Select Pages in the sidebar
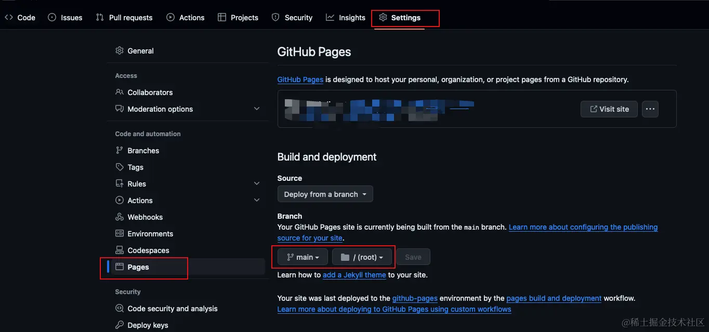The width and height of the screenshot is (709, 332). [x=188, y=267]
